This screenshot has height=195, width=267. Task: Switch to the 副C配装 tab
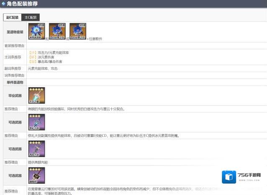click(12, 18)
